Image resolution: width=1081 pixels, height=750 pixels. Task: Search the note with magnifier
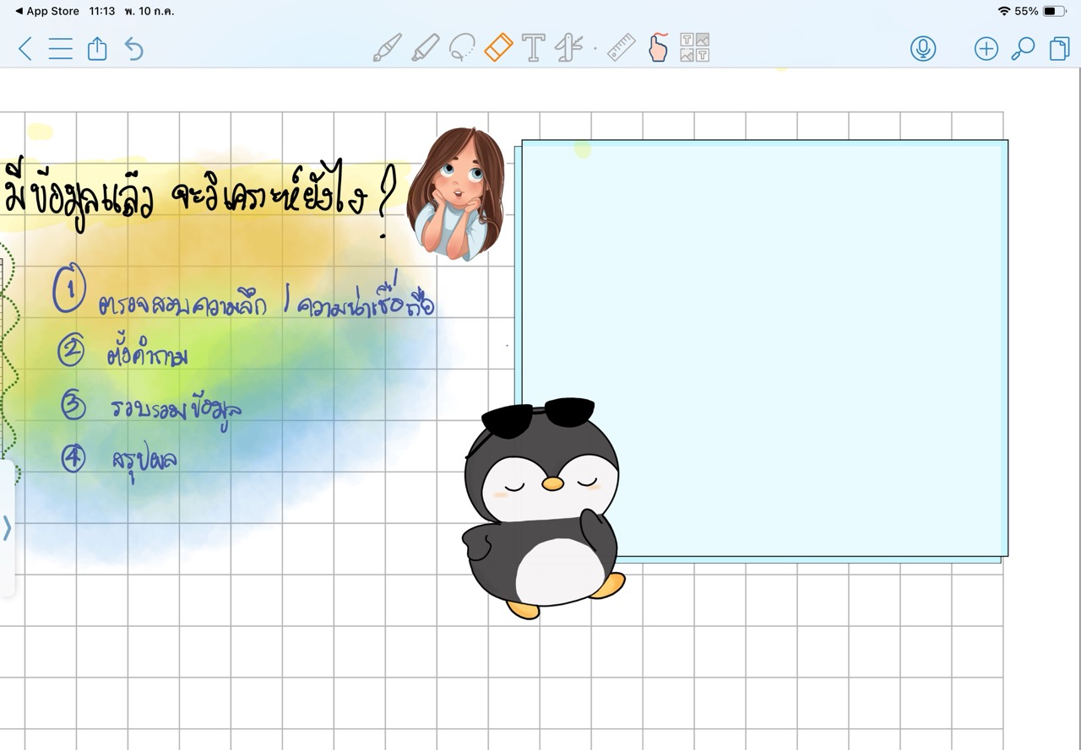point(1023,49)
